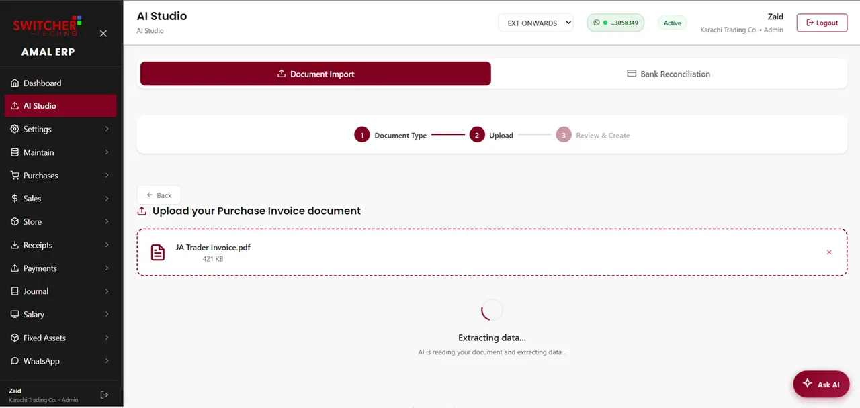Click step 3 Review & Create
860x408 pixels.
(593, 136)
